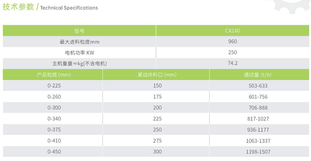Select the 175 discharge opening cell
311x161 pixels.
tap(157, 97)
